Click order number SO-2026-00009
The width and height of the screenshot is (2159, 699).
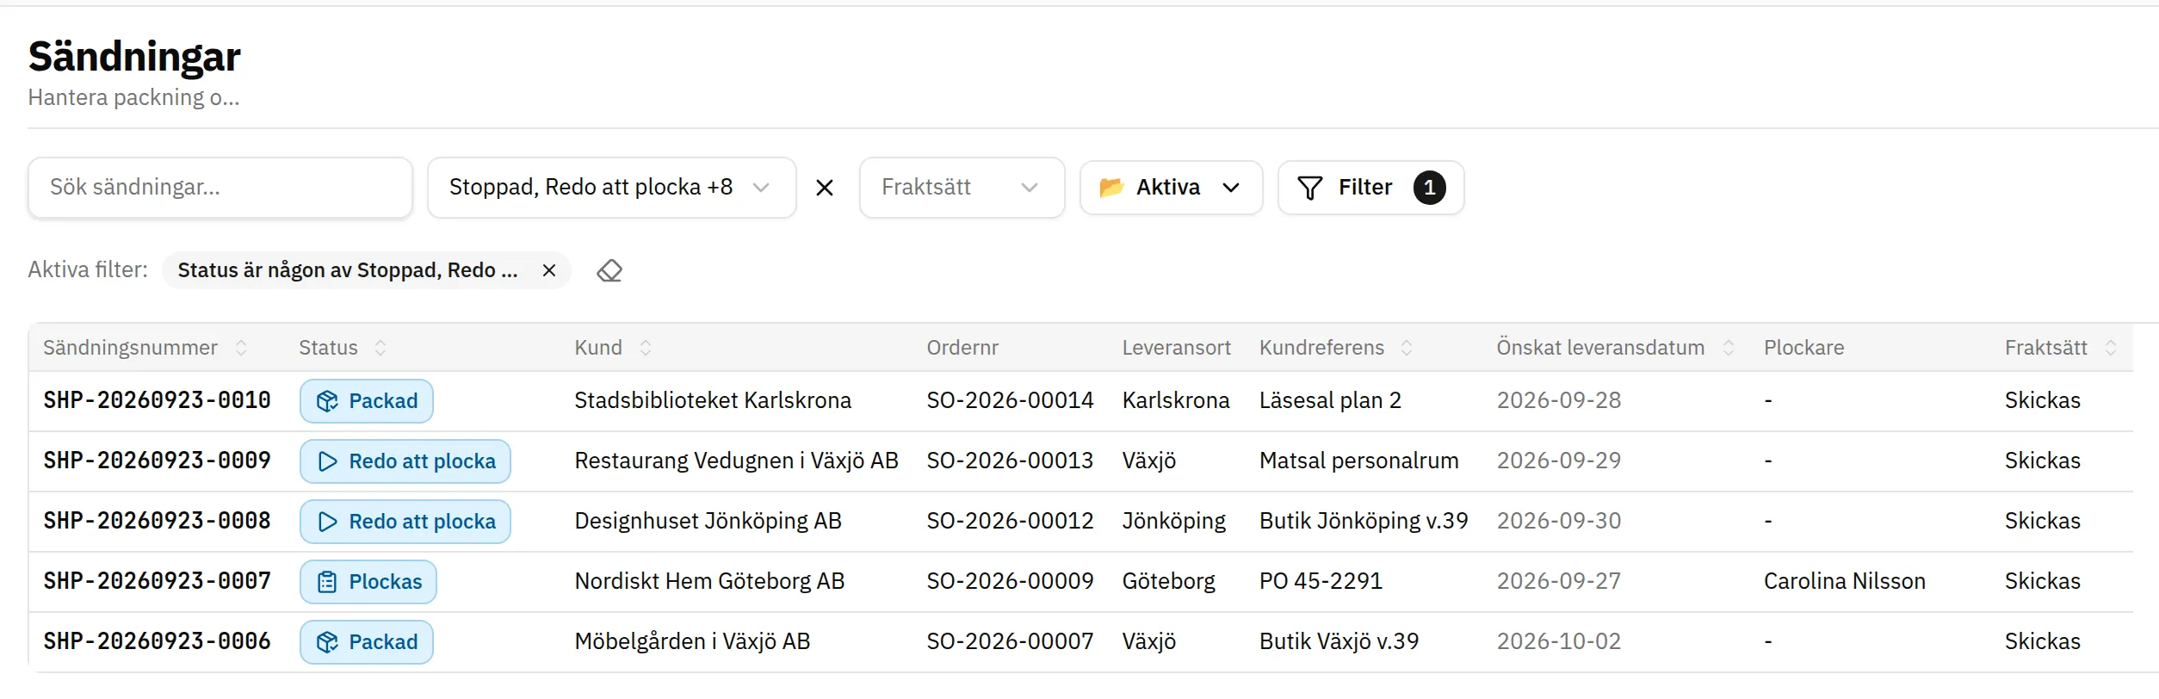coord(1010,581)
